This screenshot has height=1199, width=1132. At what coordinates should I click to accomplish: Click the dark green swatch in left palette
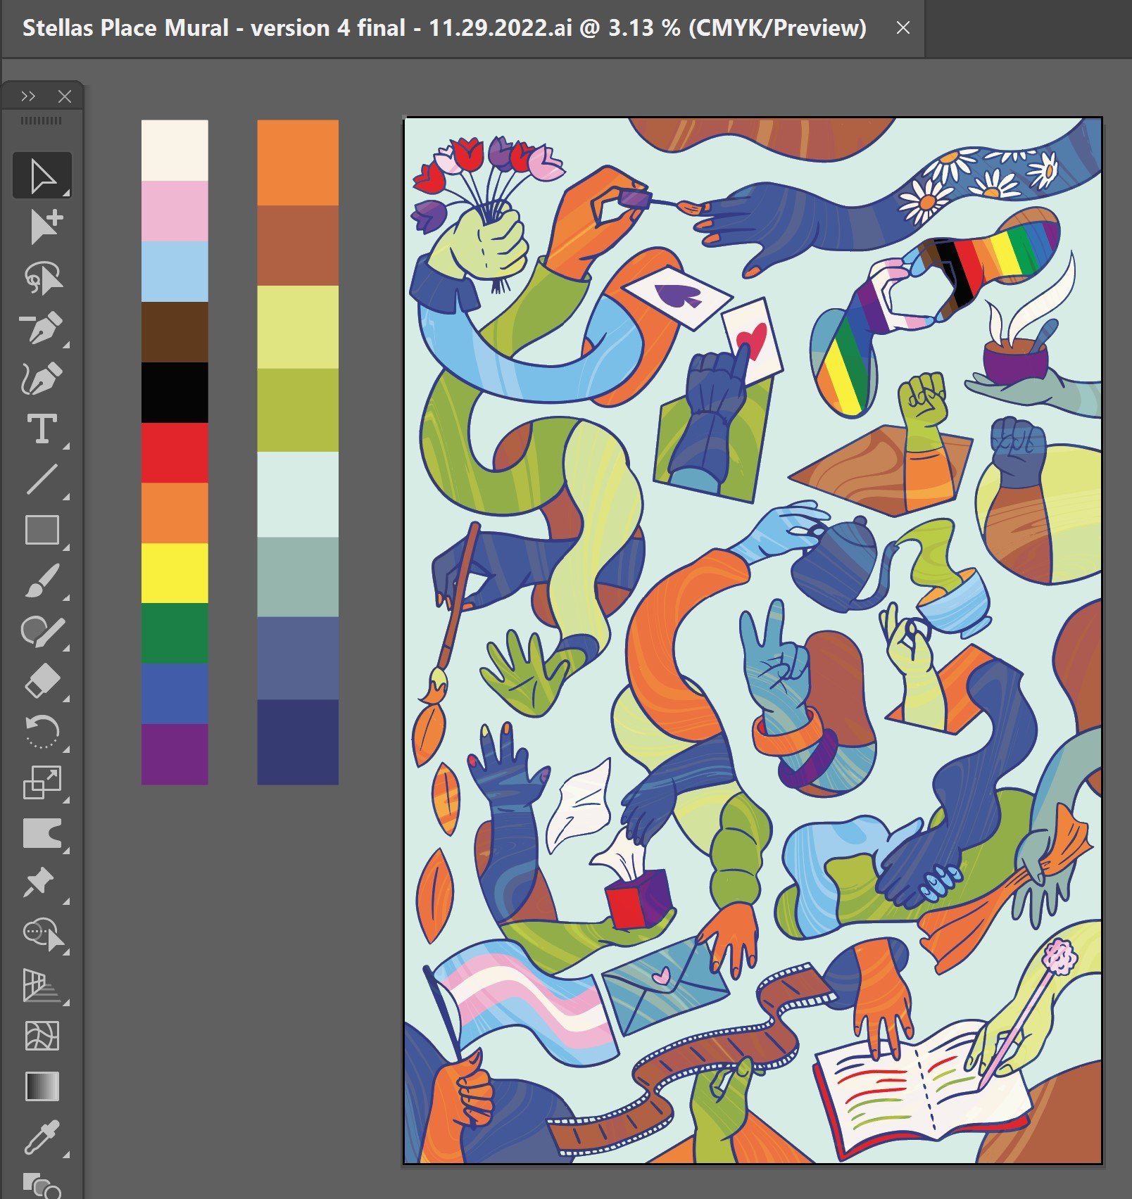pyautogui.click(x=175, y=633)
